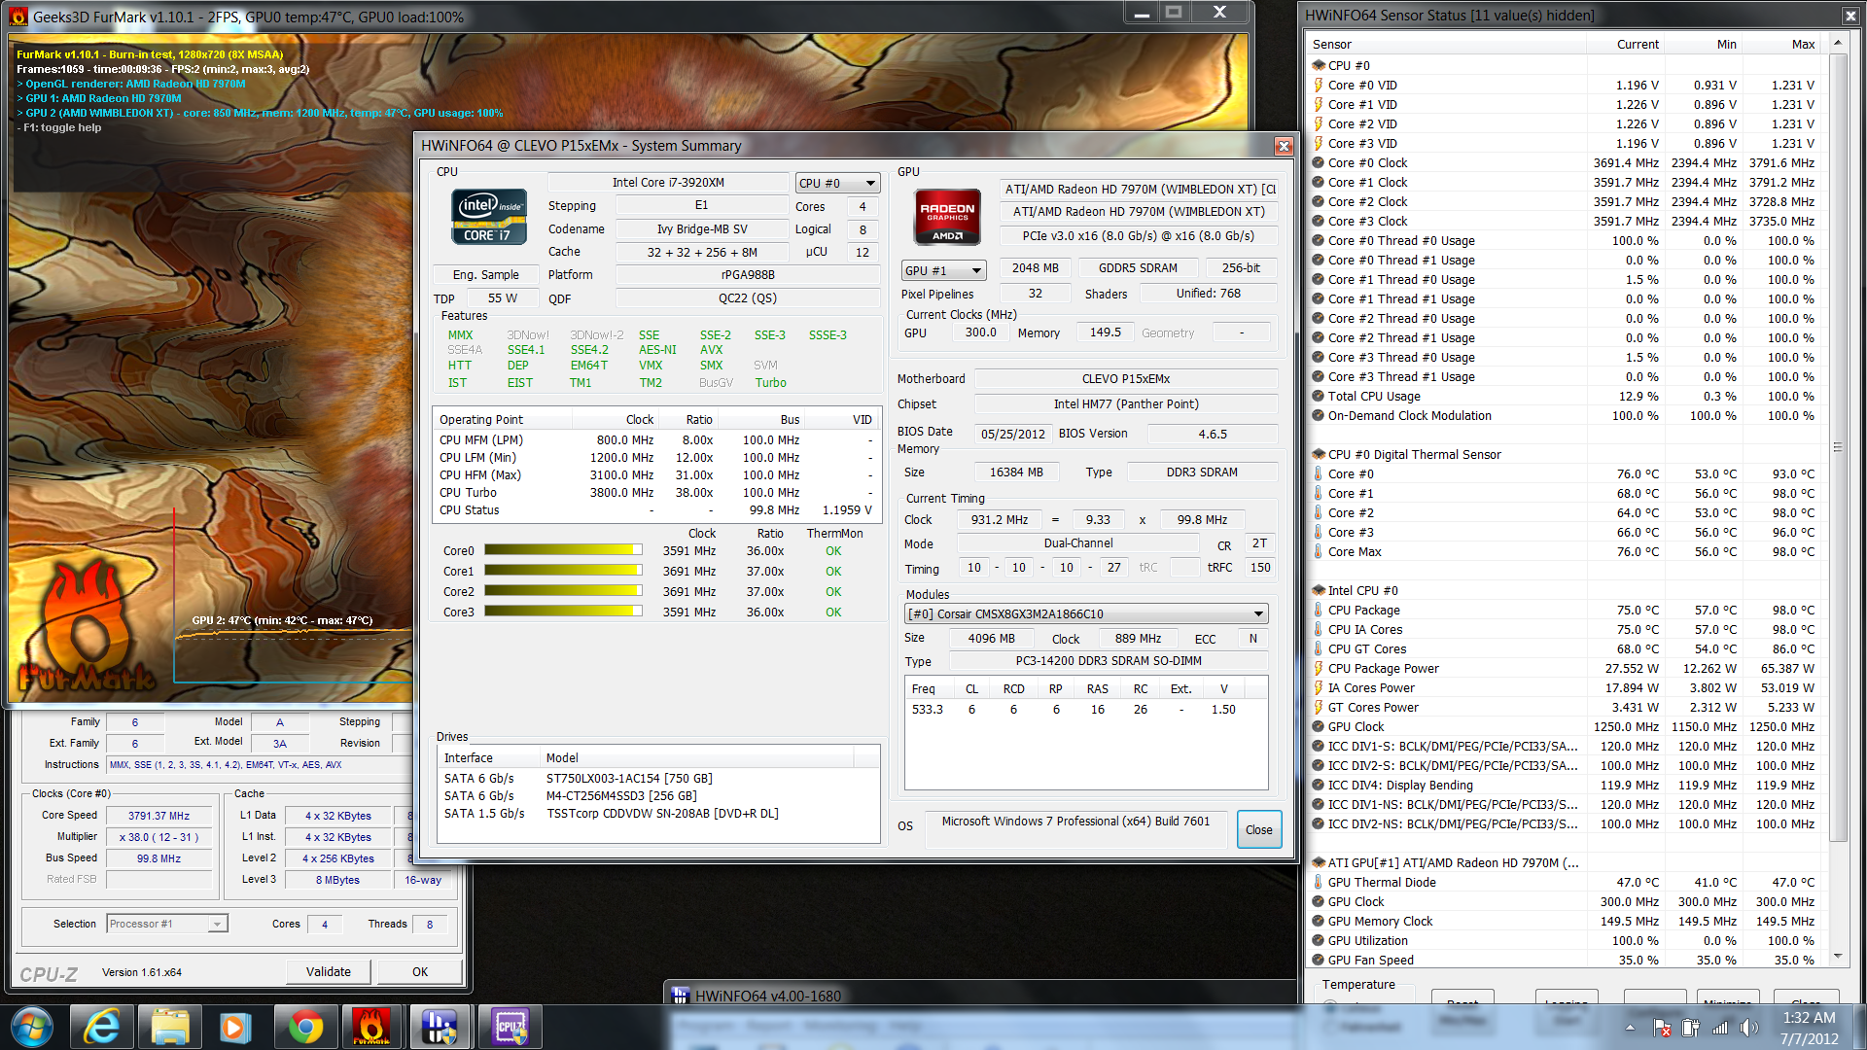Click the lightning icon beside CPU Package Power
This screenshot has width=1867, height=1050.
point(1319,668)
